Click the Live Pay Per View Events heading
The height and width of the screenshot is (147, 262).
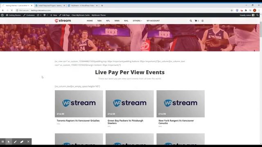click(130, 72)
